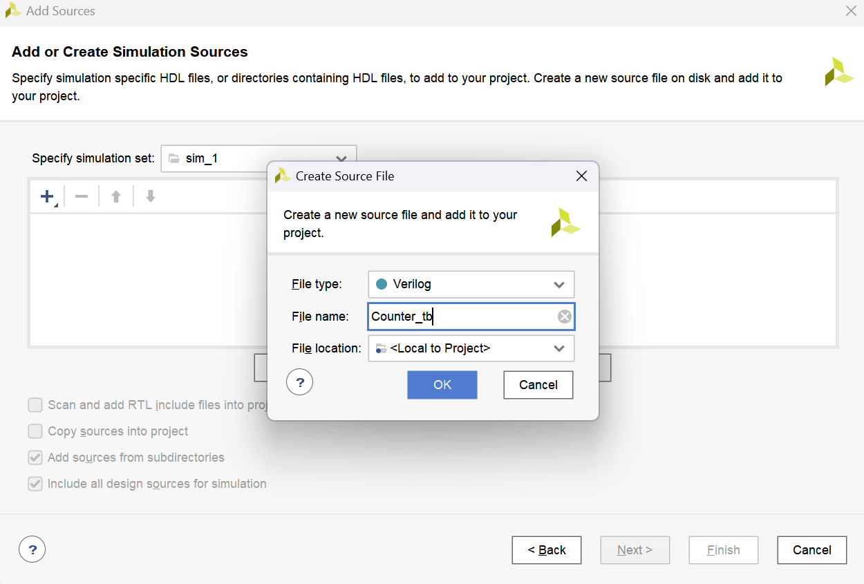The image size is (864, 584).
Task: Uncheck Include all design sources for simulation
Action: pyautogui.click(x=35, y=484)
